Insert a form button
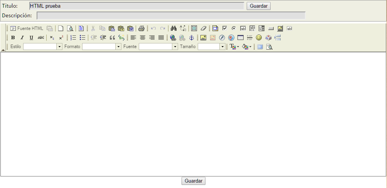The height and width of the screenshot is (188, 387). [x=271, y=28]
